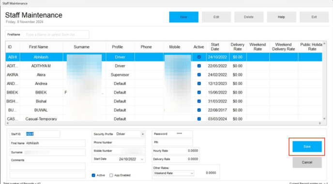The width and height of the screenshot is (333, 184).
Task: Click the Password field
Action: [x=172, y=134]
